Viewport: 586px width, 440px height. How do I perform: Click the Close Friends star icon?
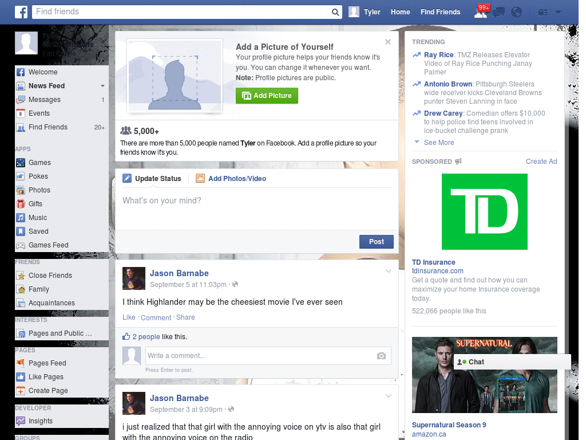[x=21, y=276]
